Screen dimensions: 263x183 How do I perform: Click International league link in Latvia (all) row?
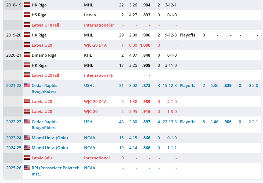click(97, 158)
